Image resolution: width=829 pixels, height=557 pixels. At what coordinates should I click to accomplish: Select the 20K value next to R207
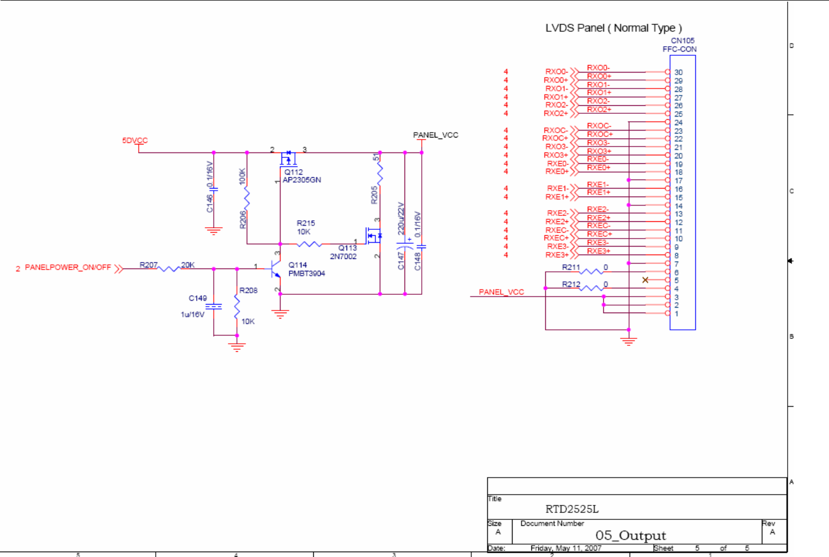click(188, 265)
